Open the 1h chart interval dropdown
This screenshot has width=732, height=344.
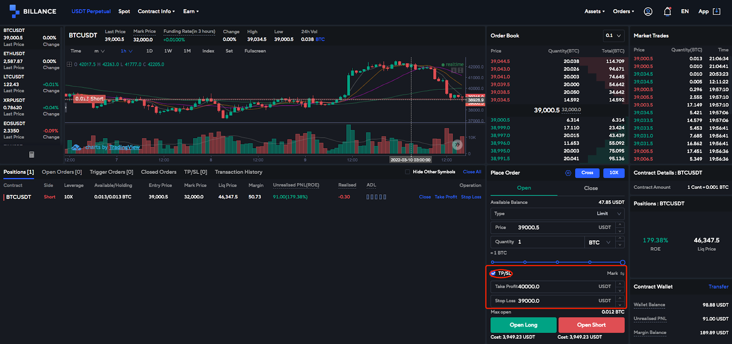pos(126,51)
